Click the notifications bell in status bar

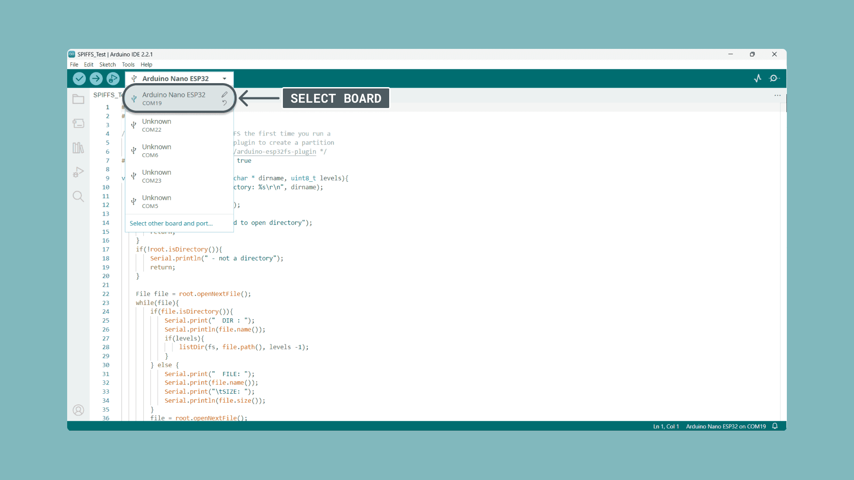point(775,426)
